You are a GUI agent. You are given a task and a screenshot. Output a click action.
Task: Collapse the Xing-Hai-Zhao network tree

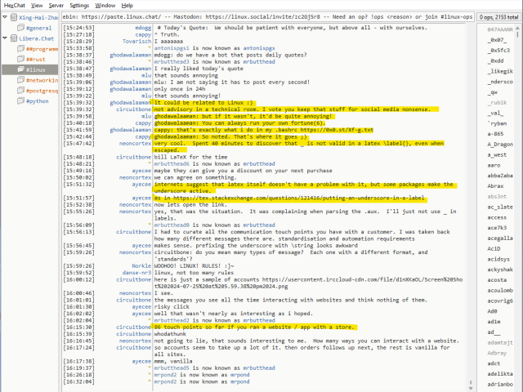pos(5,17)
